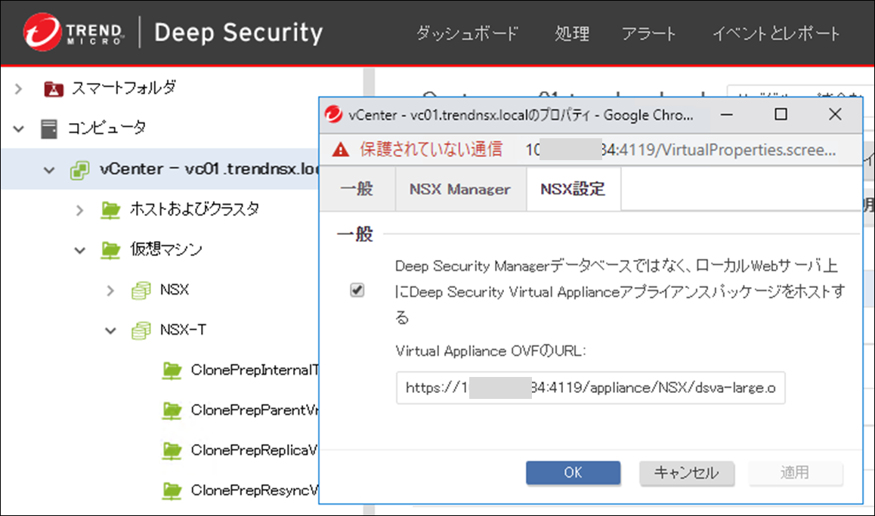Viewport: 875px width, 516px height.
Task: Click the Computers server icon
Action: click(49, 128)
